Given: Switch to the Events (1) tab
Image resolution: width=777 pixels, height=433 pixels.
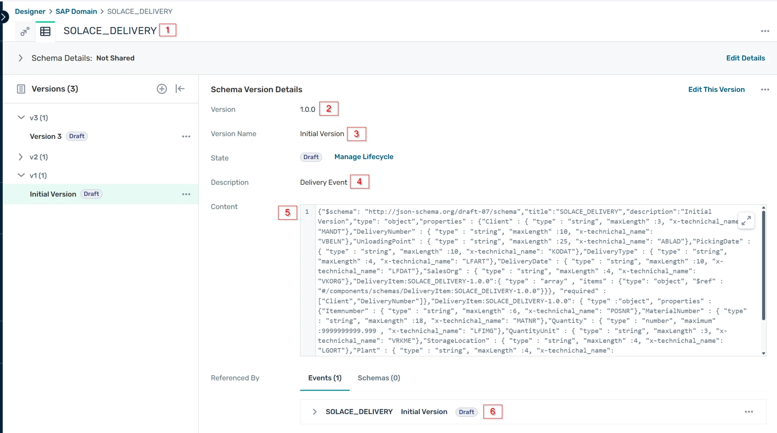Looking at the screenshot, I should pos(325,378).
